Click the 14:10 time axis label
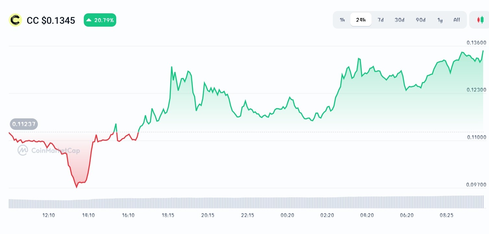The image size is (489, 234). pyautogui.click(x=88, y=215)
